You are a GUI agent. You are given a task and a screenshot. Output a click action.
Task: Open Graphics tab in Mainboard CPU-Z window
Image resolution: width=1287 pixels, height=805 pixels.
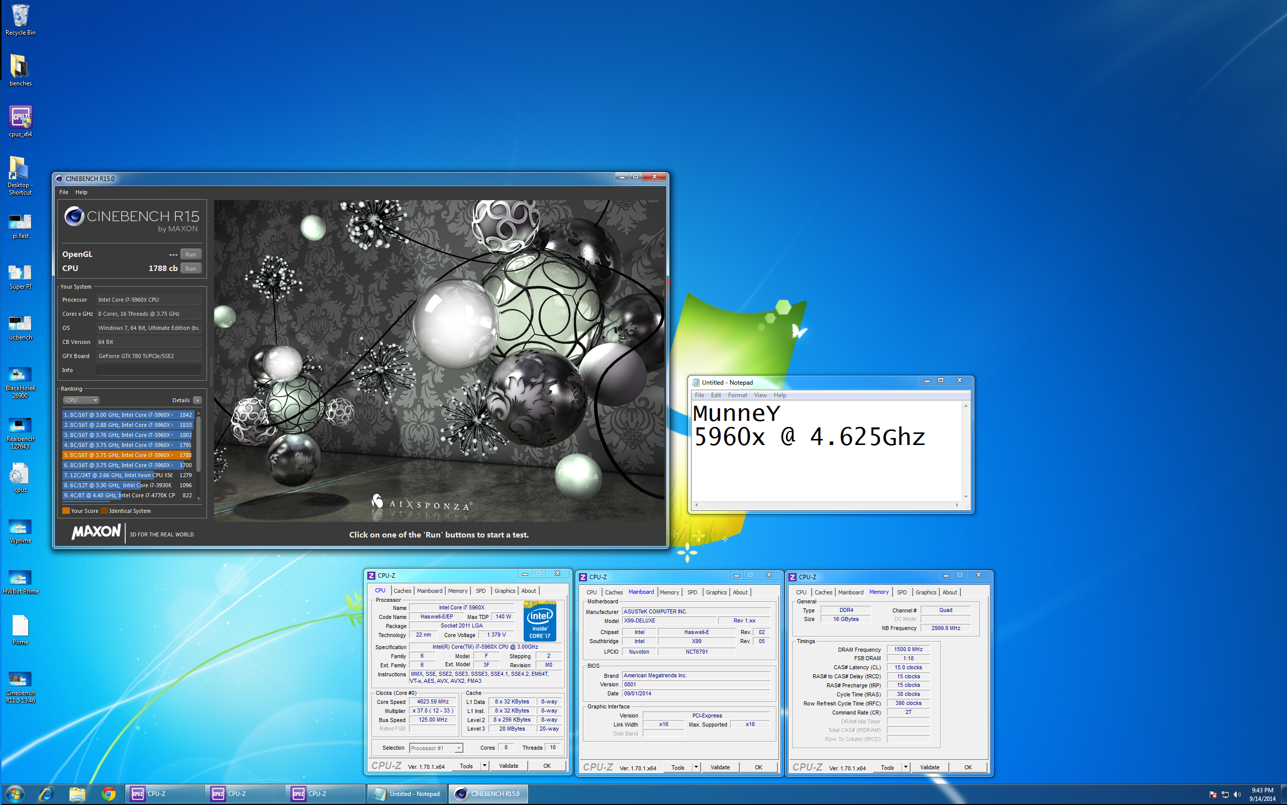[x=716, y=592]
